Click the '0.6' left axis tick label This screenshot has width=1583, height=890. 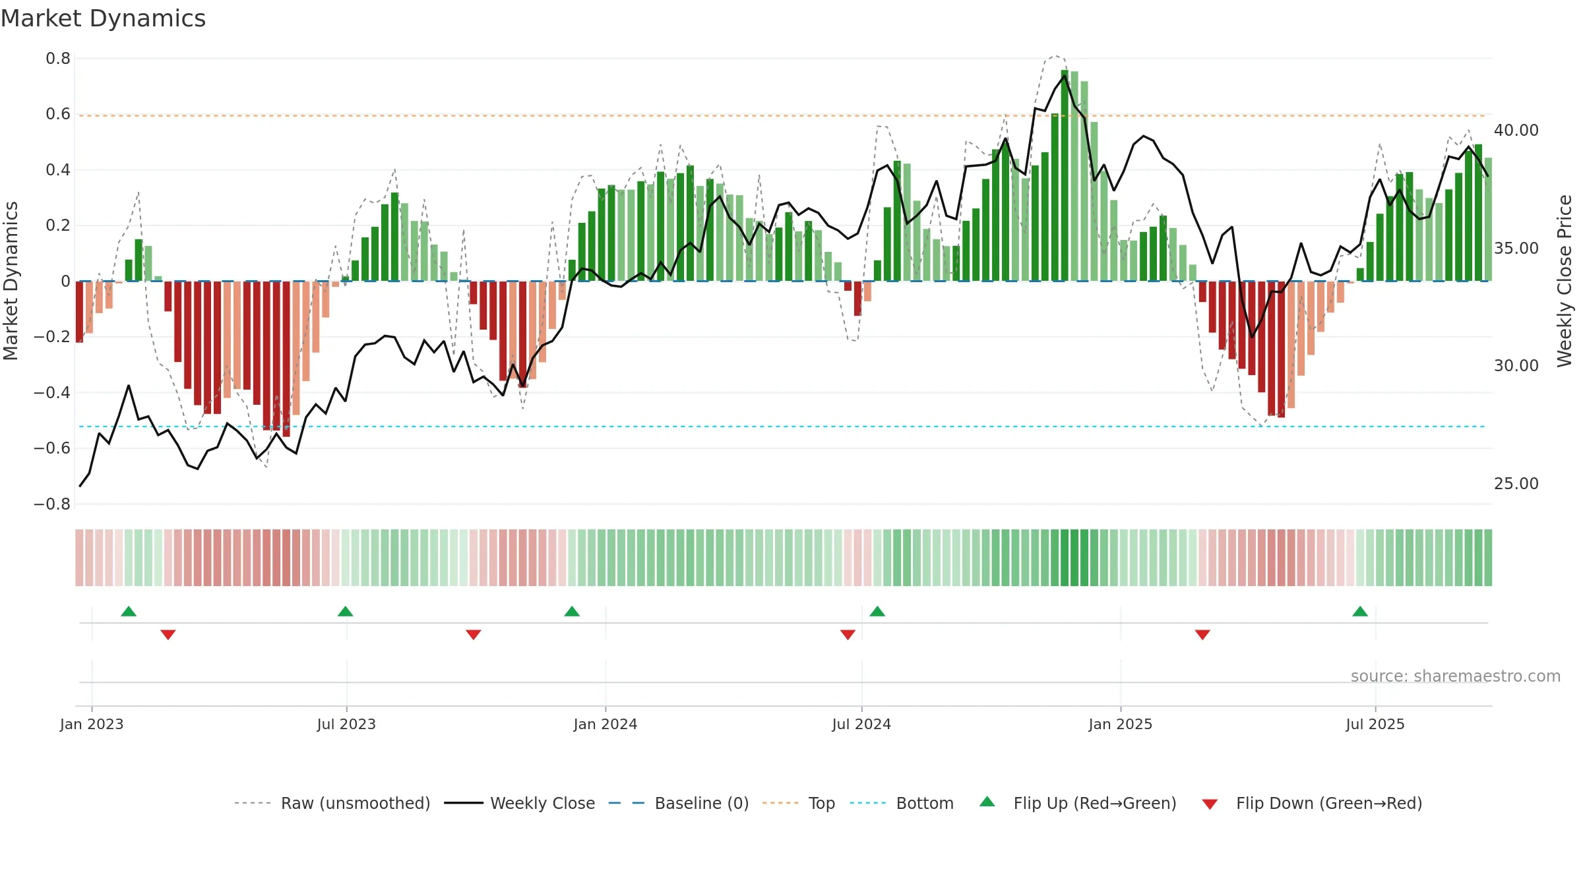58,114
